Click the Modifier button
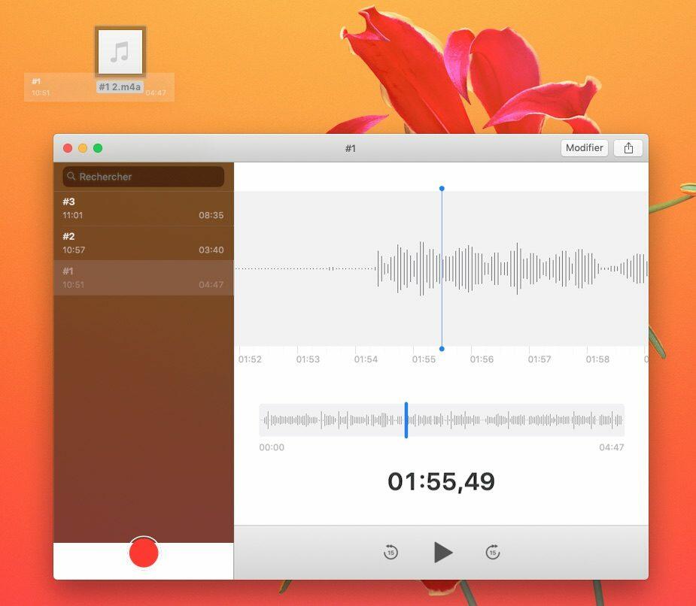Screen dimensions: 696x606 pos(584,148)
